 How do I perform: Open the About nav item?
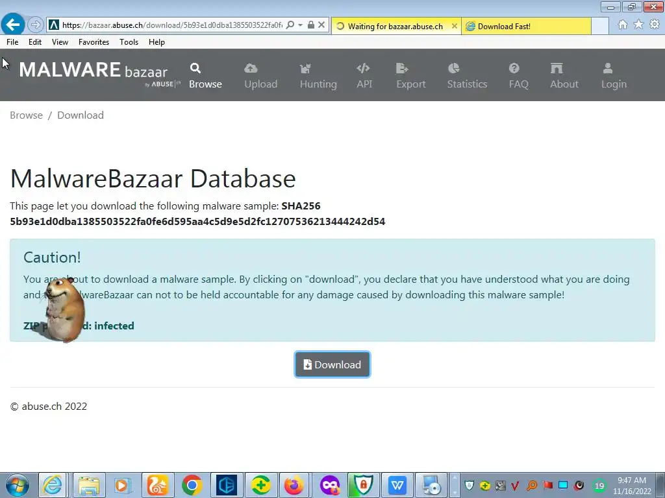(564, 76)
